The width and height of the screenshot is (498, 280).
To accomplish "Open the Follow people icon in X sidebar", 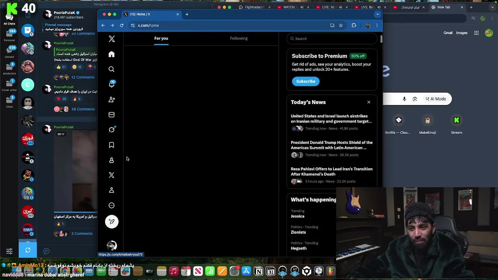I will (112, 100).
